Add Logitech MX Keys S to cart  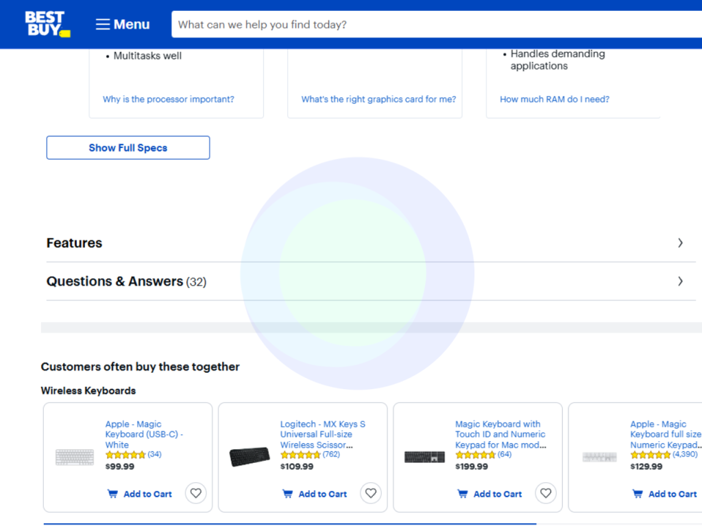[315, 494]
